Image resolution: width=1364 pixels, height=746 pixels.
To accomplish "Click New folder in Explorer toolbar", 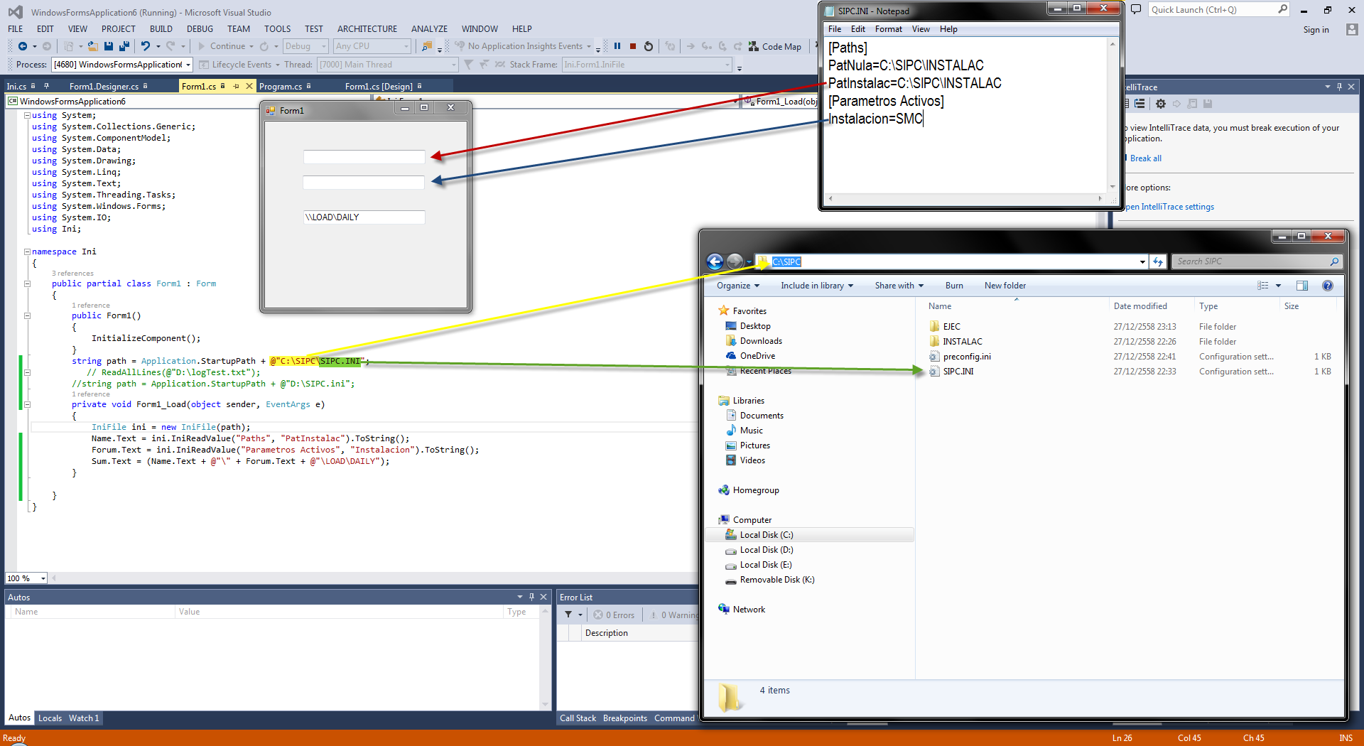I will (1005, 286).
